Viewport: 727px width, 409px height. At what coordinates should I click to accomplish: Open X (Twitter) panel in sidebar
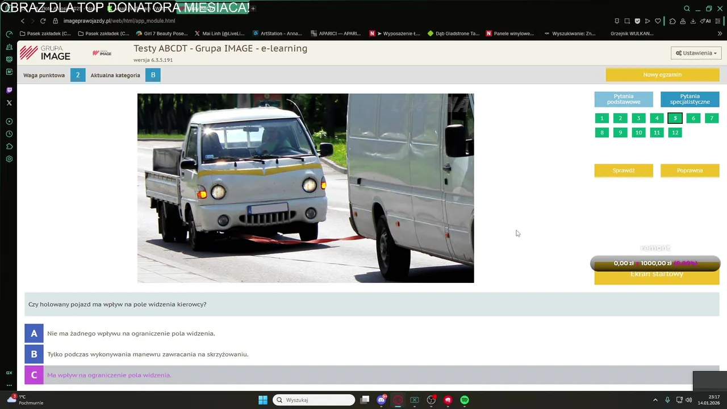[x=9, y=103]
